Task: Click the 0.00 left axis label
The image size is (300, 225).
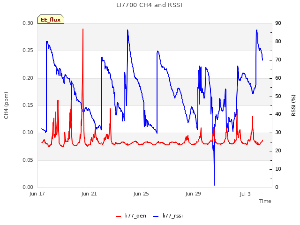Action: tap(28, 187)
